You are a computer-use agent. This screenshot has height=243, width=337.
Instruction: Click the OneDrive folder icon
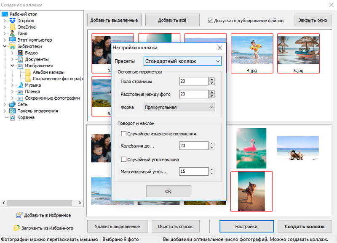coord(13,27)
